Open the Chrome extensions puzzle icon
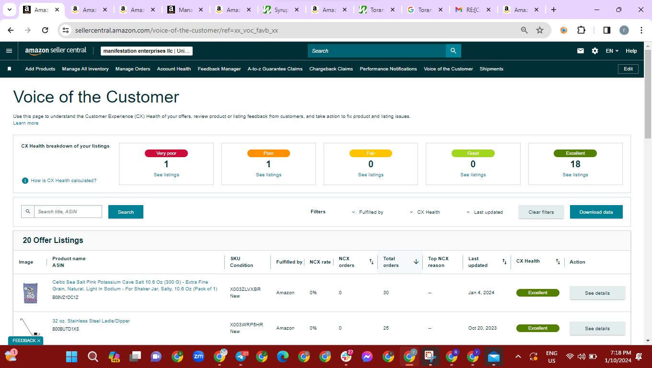This screenshot has height=368, width=652. (581, 30)
